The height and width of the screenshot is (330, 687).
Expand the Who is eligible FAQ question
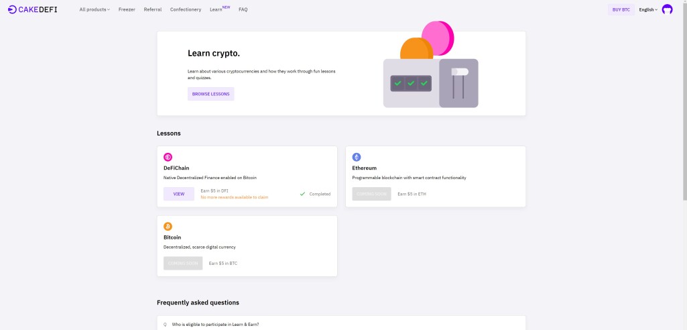pos(341,325)
